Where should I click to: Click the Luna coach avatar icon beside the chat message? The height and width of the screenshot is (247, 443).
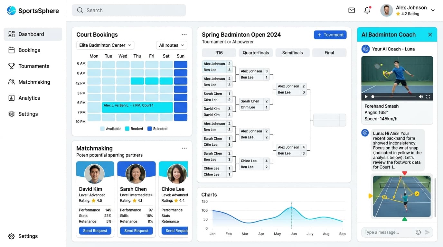coord(365,133)
